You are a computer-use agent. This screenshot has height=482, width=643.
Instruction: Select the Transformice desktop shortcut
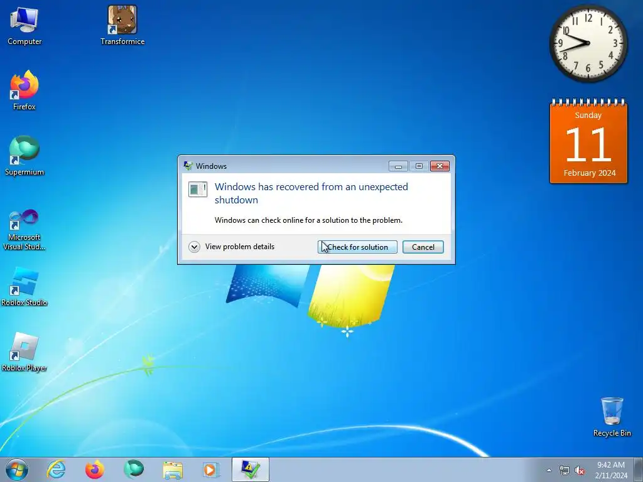click(122, 25)
